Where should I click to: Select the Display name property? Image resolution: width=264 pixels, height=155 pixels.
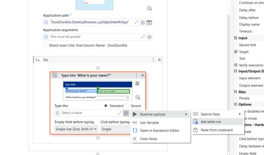[249, 24]
